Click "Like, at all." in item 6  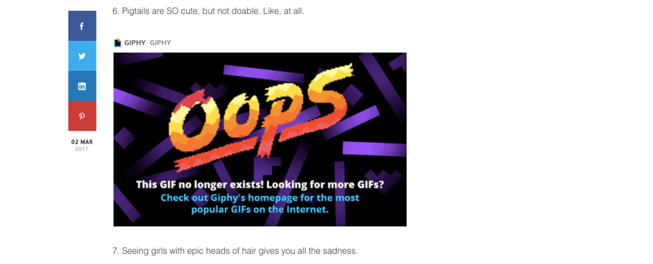(x=283, y=11)
